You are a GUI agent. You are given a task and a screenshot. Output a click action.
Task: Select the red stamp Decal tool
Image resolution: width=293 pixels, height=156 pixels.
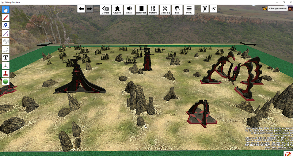[x=6, y=74]
